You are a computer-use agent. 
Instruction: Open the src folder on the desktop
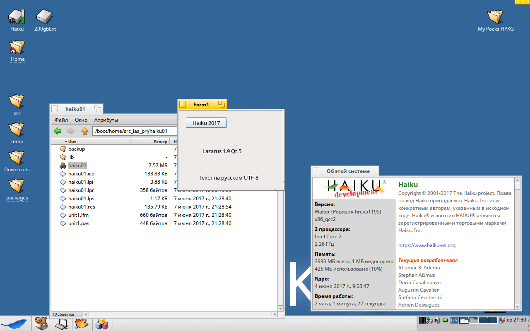pyautogui.click(x=17, y=101)
